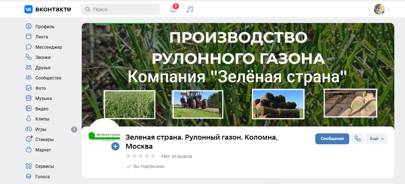Click the Профиль sidebar icon
This screenshot has width=405, height=184.
29,27
